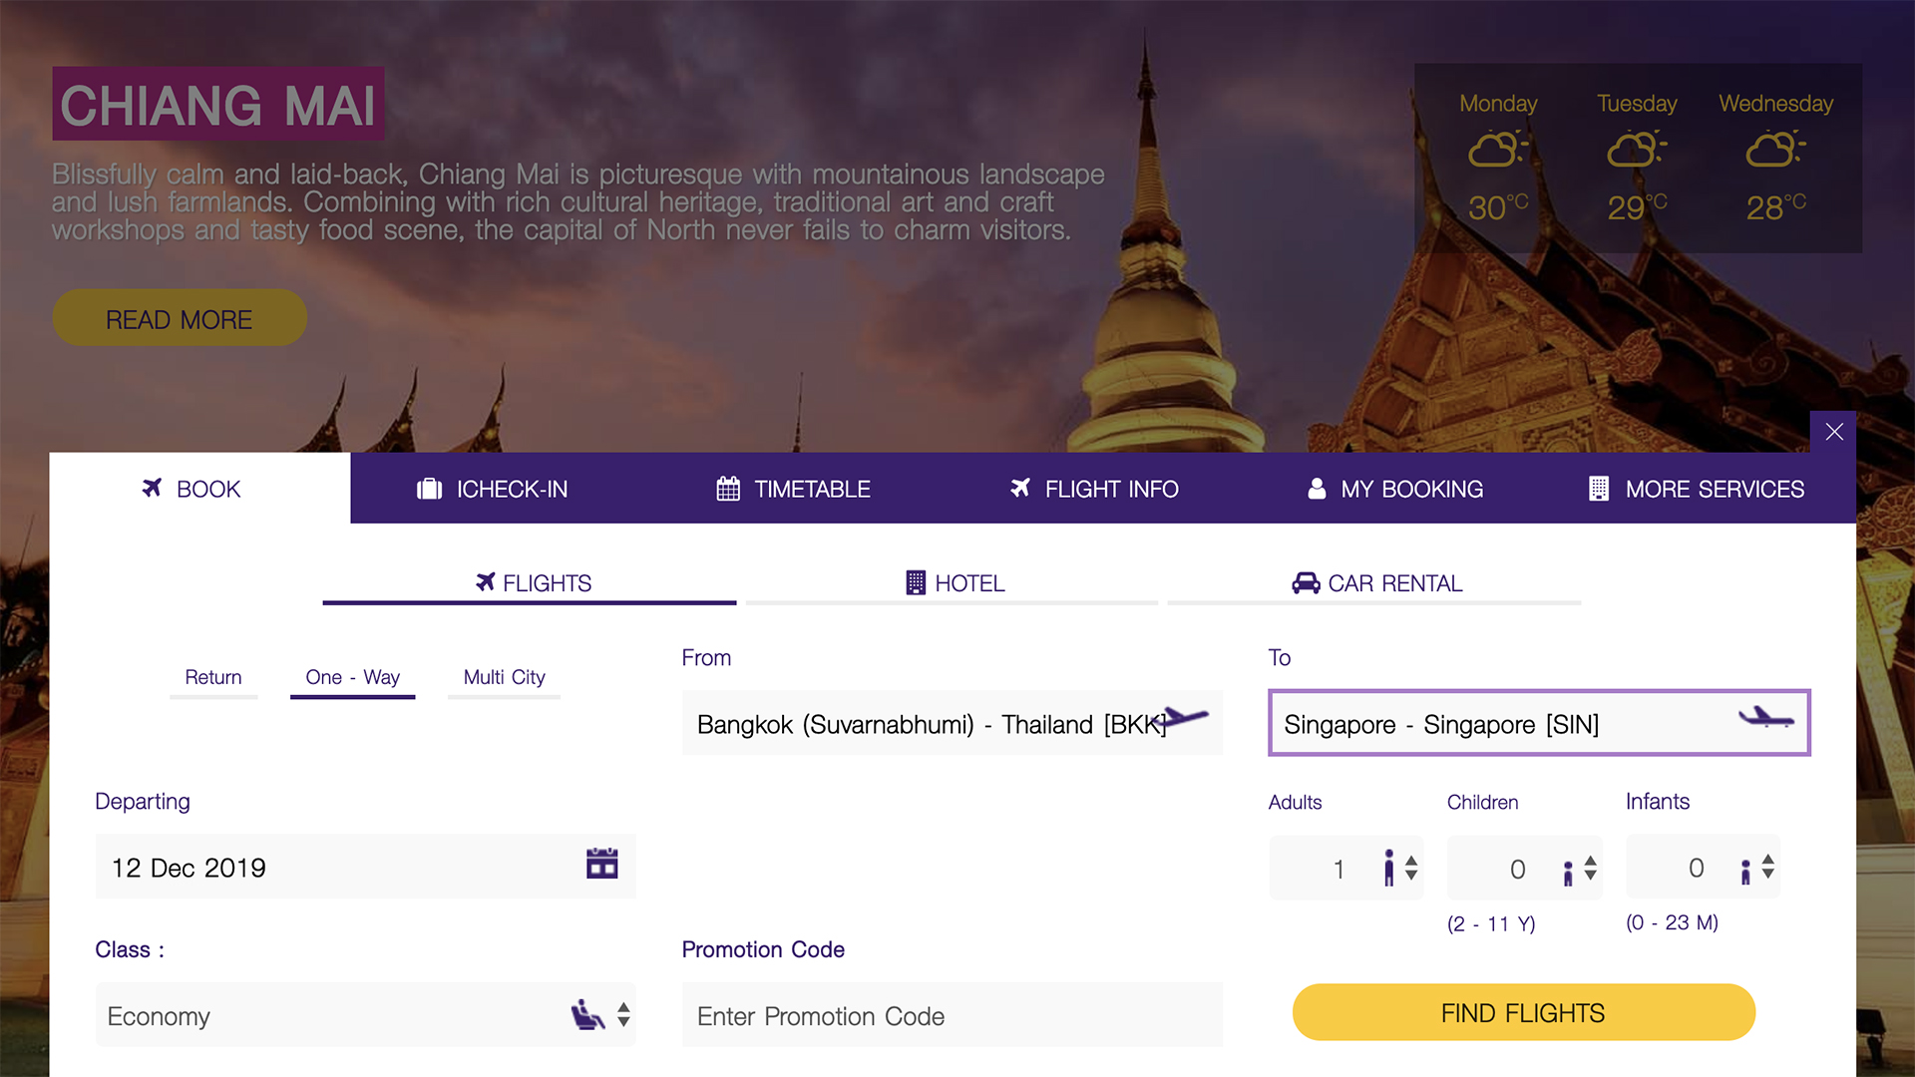Click the airplane icon beside FLIGHTS
The image size is (1915, 1077).
coord(486,581)
